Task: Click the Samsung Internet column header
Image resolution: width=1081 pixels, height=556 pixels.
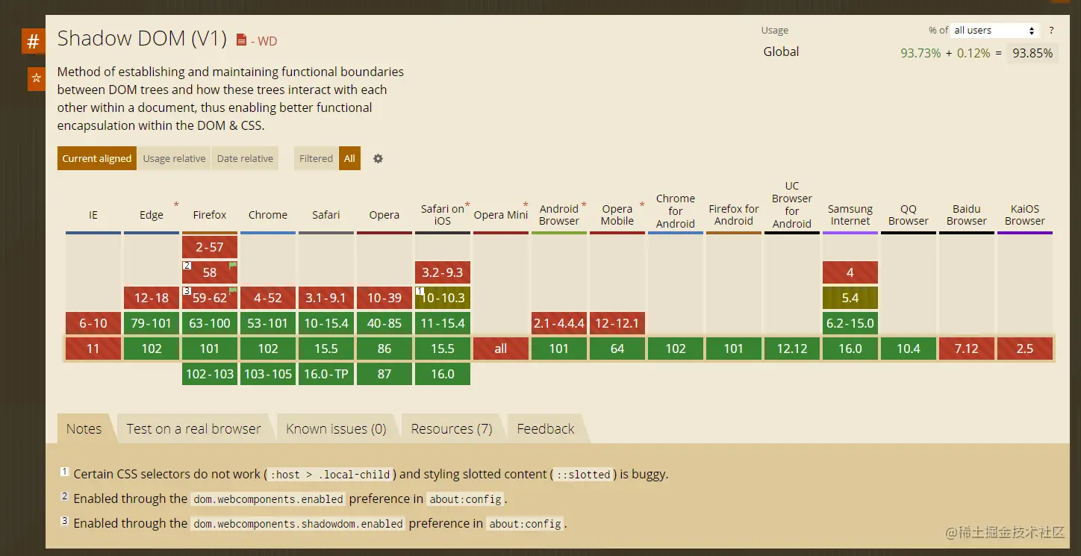Action: [850, 215]
